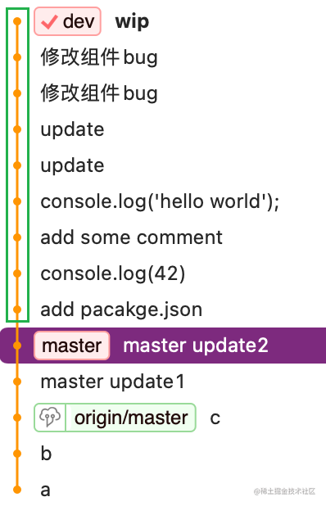Select console.log(42) commit
326x506 pixels.
tap(113, 273)
